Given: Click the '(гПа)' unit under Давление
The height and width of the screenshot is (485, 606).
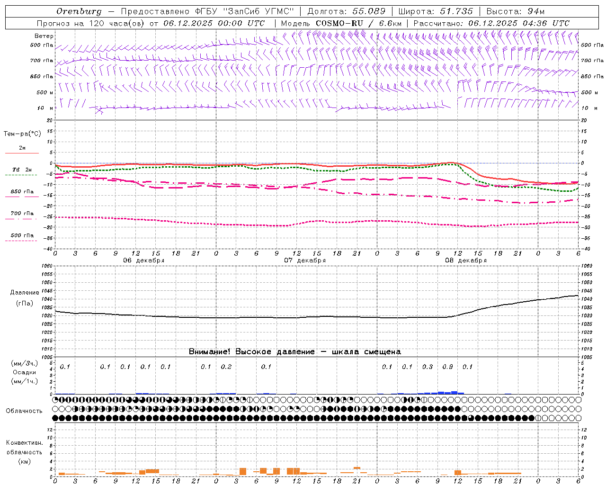Looking at the screenshot, I should point(25,303).
